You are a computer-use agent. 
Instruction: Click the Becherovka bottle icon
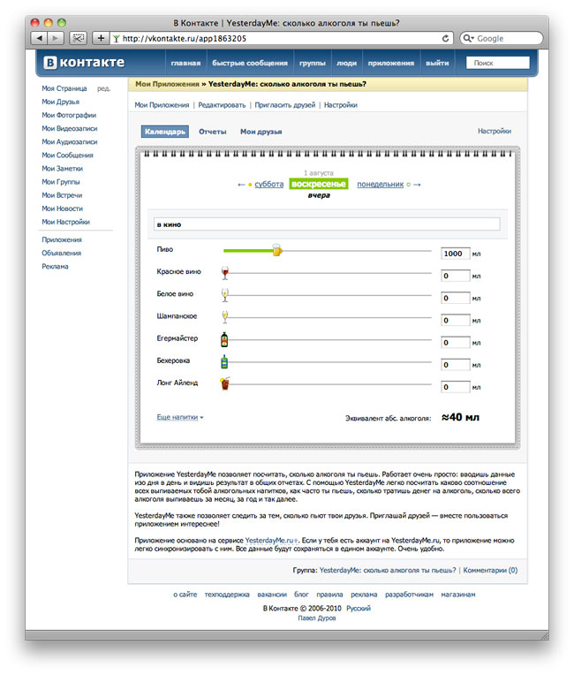(x=224, y=362)
